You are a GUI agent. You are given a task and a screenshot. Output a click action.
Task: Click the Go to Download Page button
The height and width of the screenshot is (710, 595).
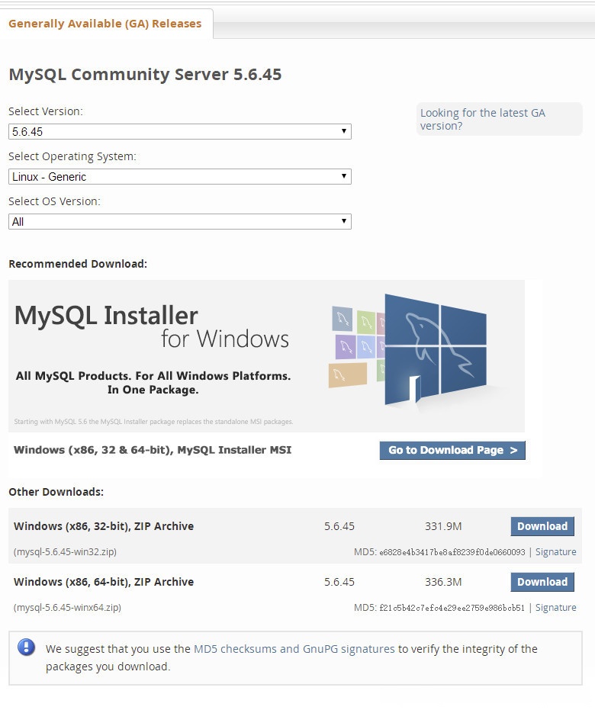tap(452, 450)
